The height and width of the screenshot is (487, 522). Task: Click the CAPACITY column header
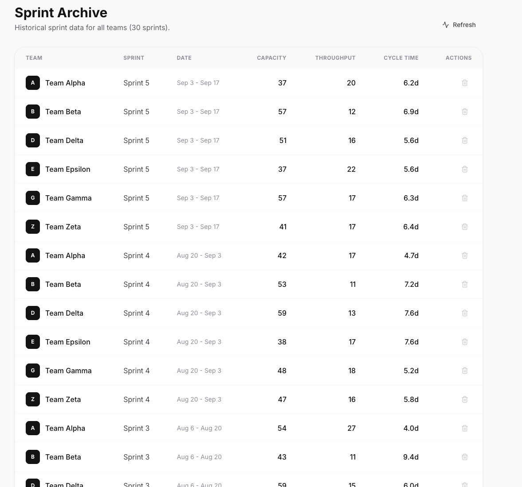pyautogui.click(x=271, y=58)
